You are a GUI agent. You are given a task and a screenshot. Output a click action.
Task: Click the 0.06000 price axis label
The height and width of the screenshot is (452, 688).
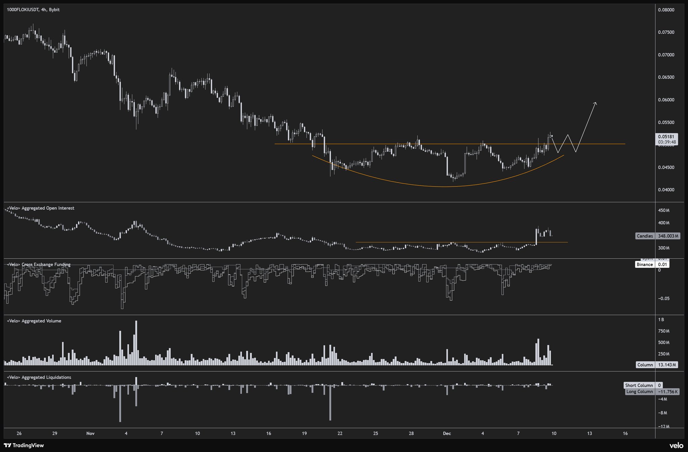pyautogui.click(x=666, y=100)
